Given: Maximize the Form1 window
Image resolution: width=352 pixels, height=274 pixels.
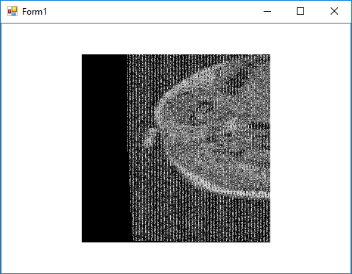Looking at the screenshot, I should [300, 11].
